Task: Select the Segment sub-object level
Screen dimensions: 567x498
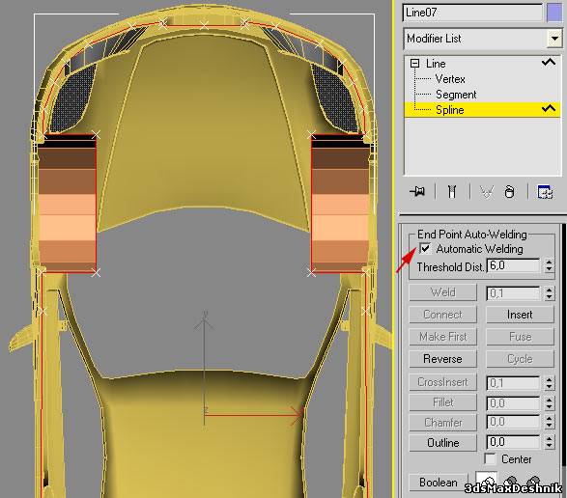Action: (456, 95)
